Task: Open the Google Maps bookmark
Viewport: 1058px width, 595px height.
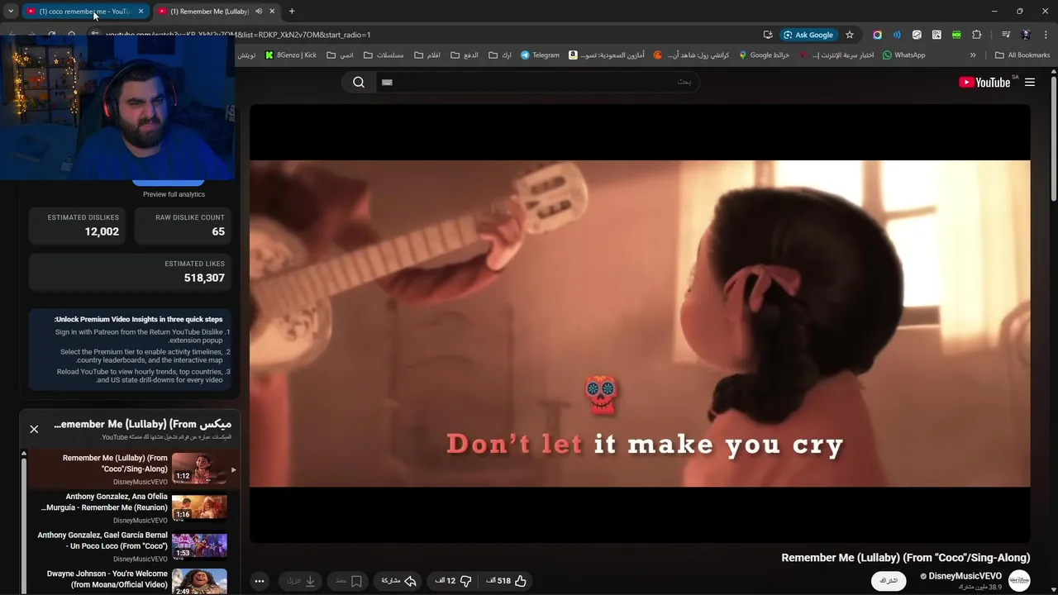Action: click(x=764, y=55)
